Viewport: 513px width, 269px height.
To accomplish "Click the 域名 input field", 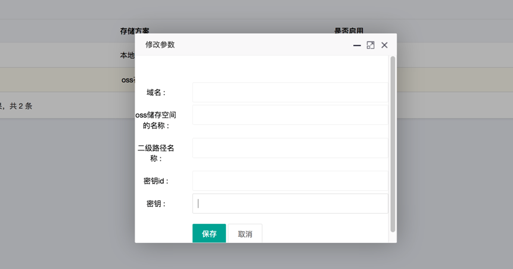I will (x=290, y=92).
